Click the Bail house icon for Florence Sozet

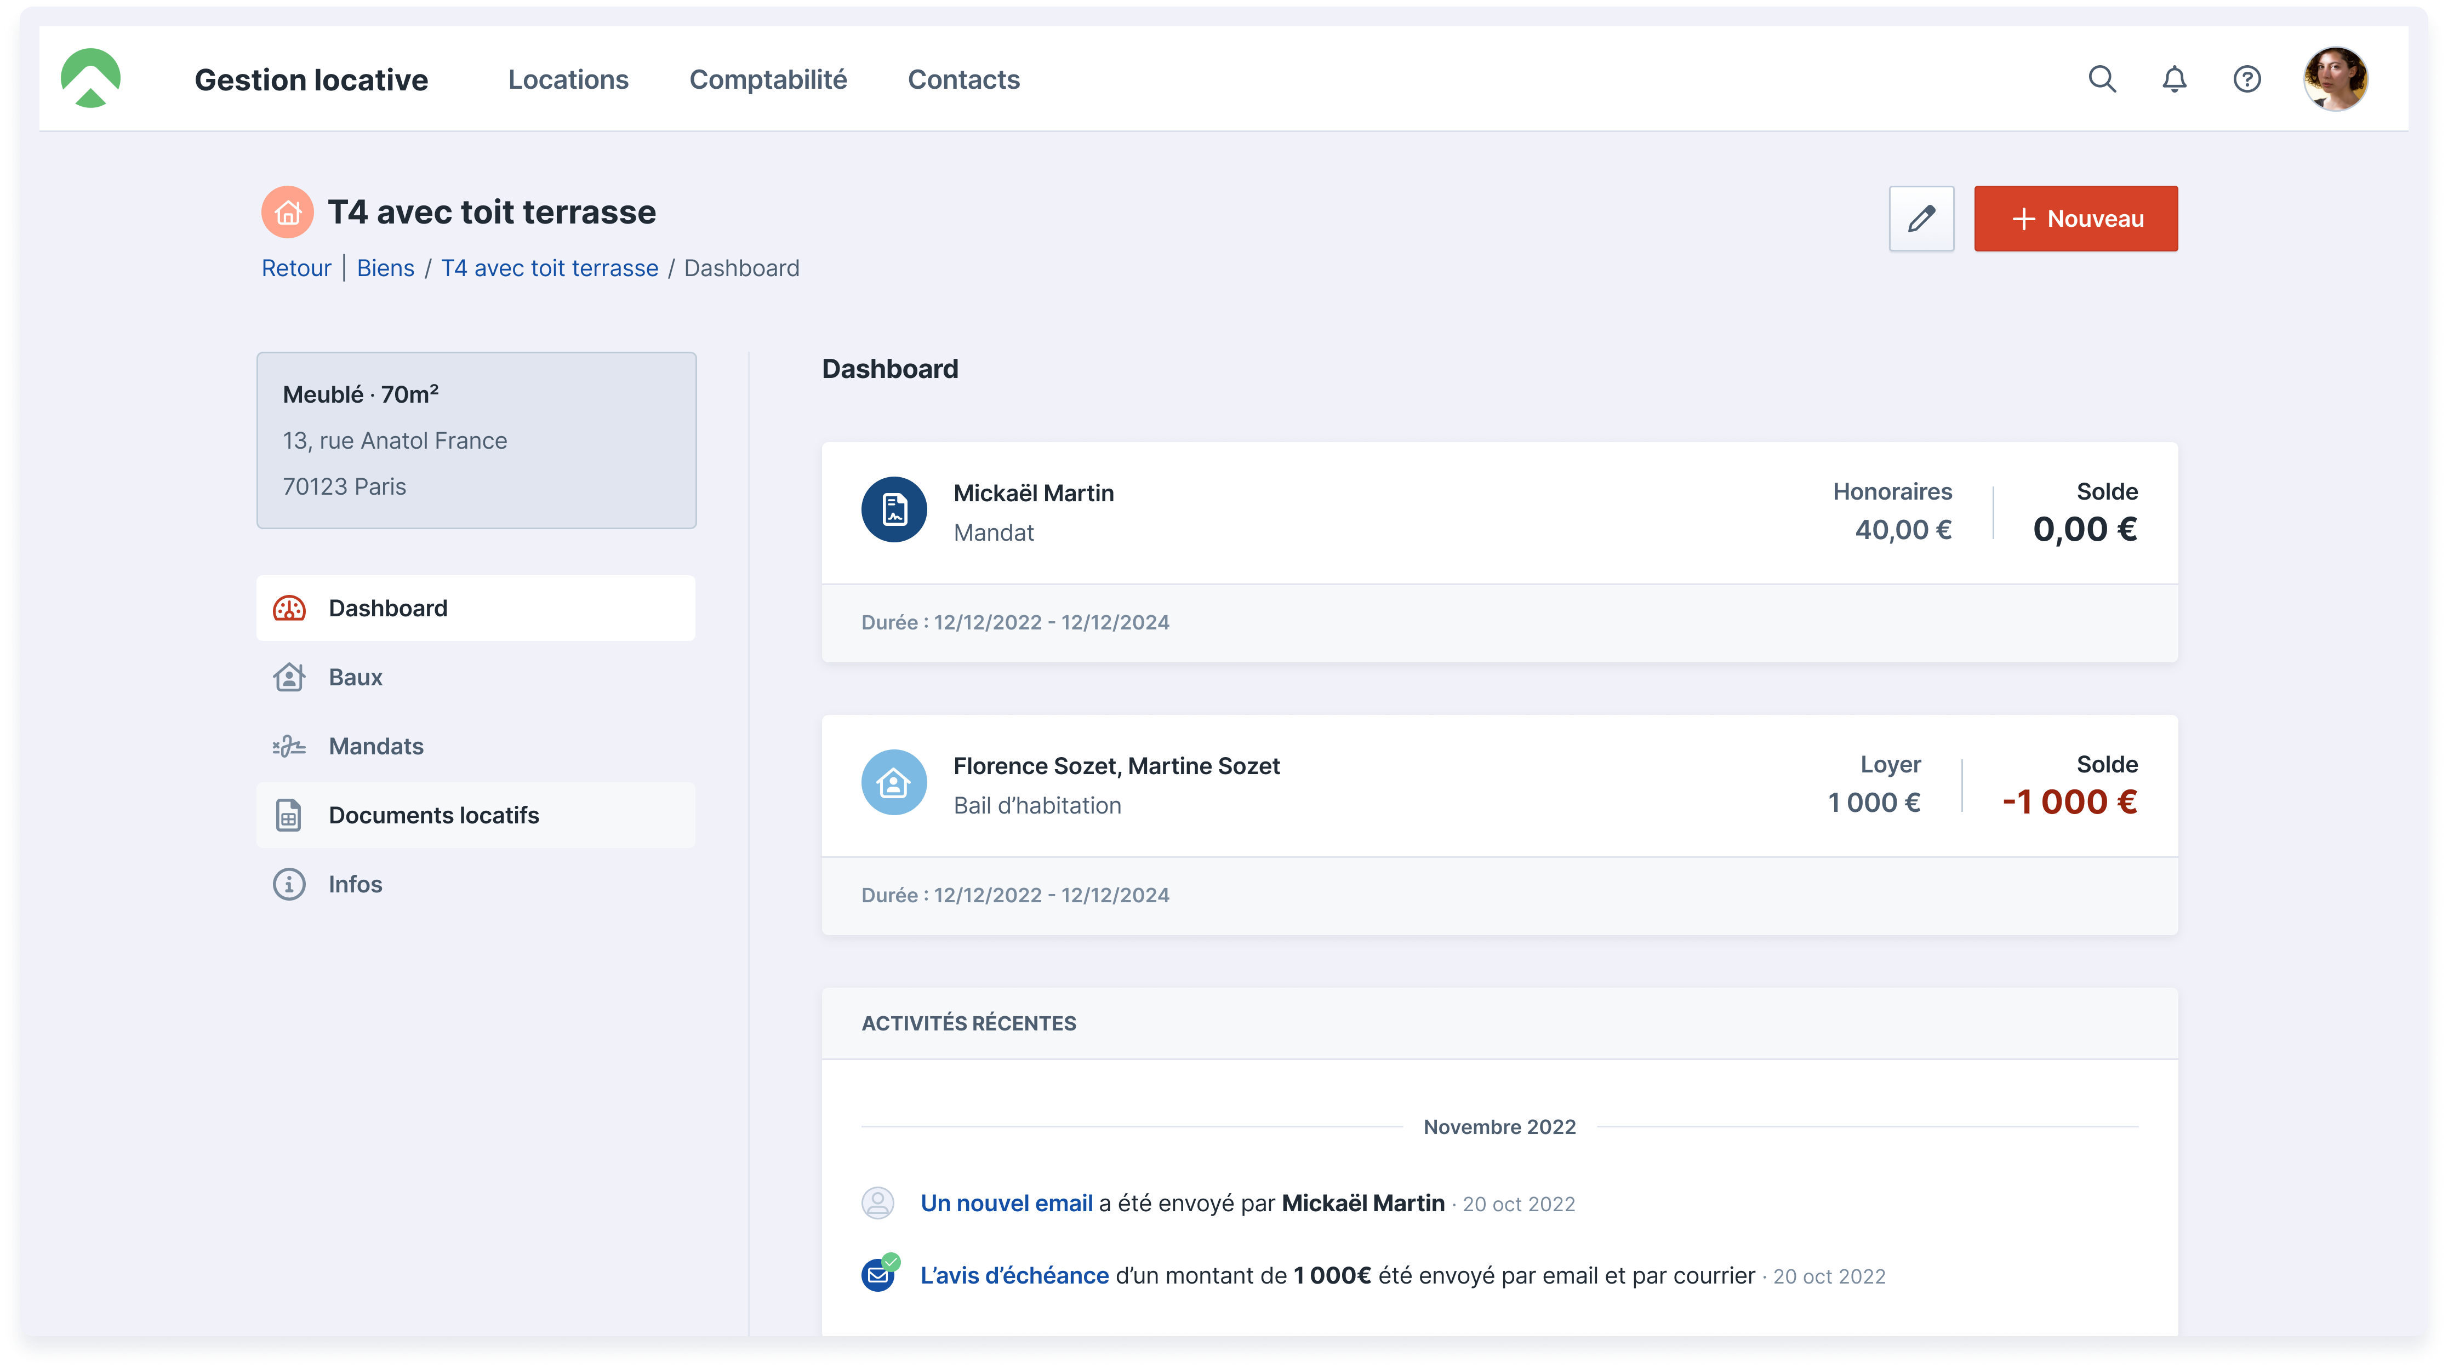click(893, 782)
